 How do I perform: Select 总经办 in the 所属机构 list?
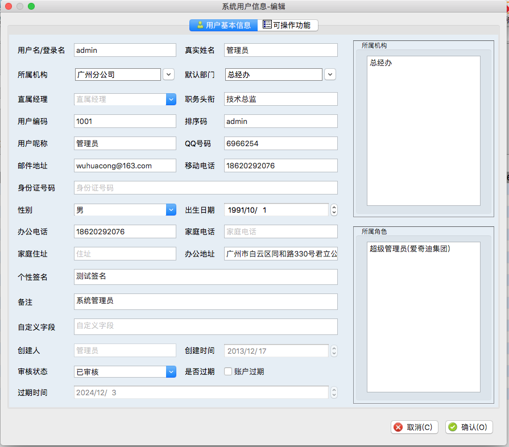tap(381, 63)
